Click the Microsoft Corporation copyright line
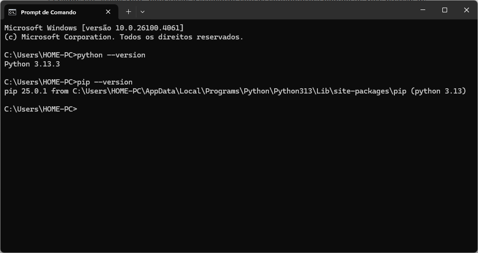Viewport: 478px width, 253px height. coord(124,37)
